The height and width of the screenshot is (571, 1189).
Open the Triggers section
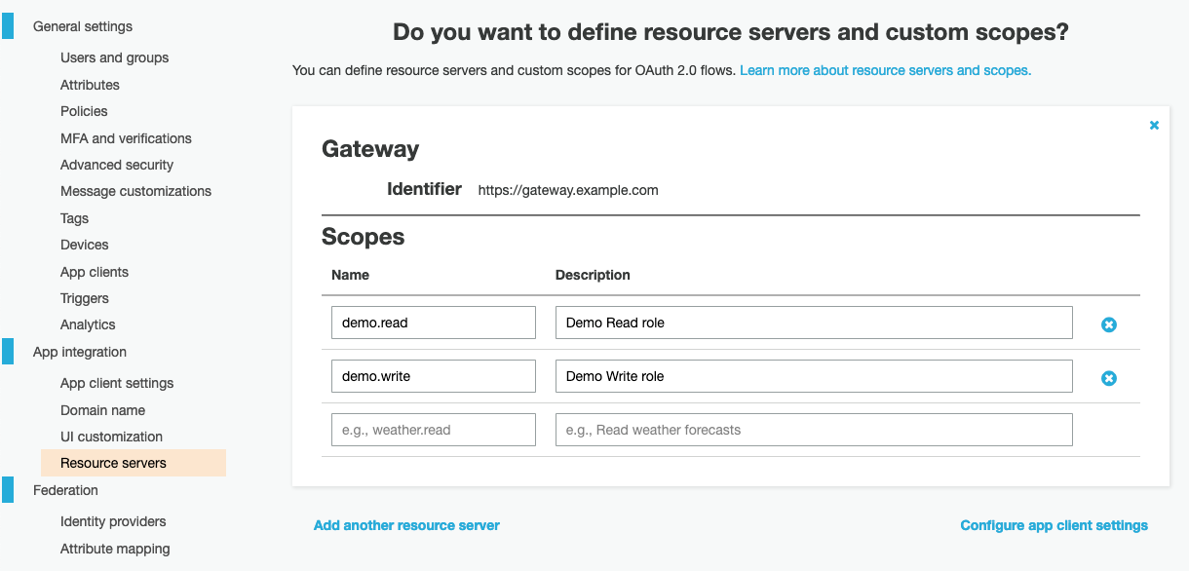click(x=85, y=298)
